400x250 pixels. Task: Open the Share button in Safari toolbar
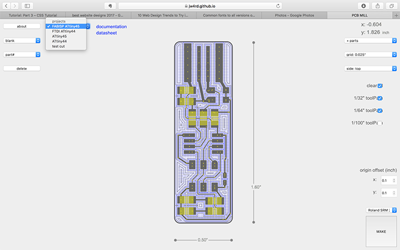pos(378,6)
